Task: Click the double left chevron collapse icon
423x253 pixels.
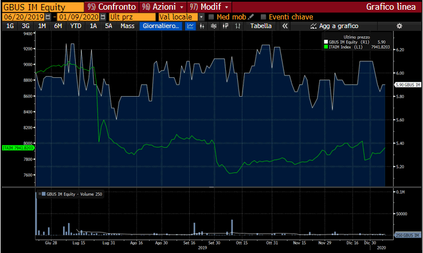Action: pos(284,26)
